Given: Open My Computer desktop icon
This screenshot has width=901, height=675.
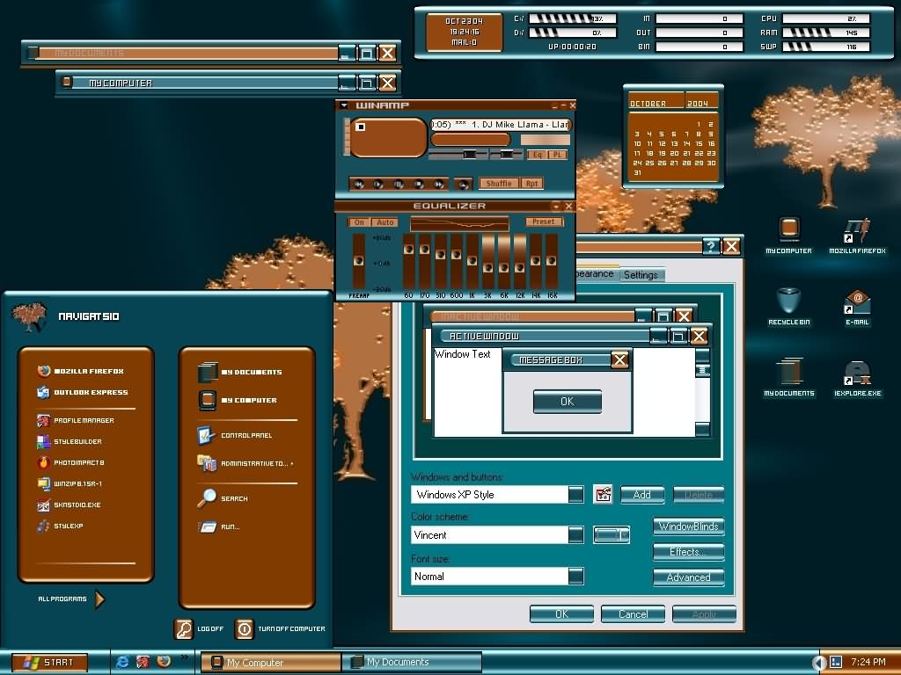Looking at the screenshot, I should 789,236.
